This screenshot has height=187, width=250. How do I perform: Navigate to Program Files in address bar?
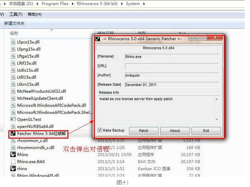pos(55,4)
